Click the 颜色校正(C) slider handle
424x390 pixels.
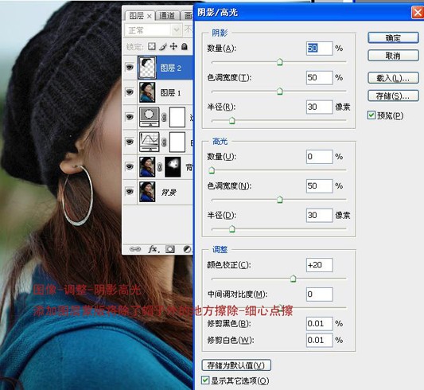(293, 279)
